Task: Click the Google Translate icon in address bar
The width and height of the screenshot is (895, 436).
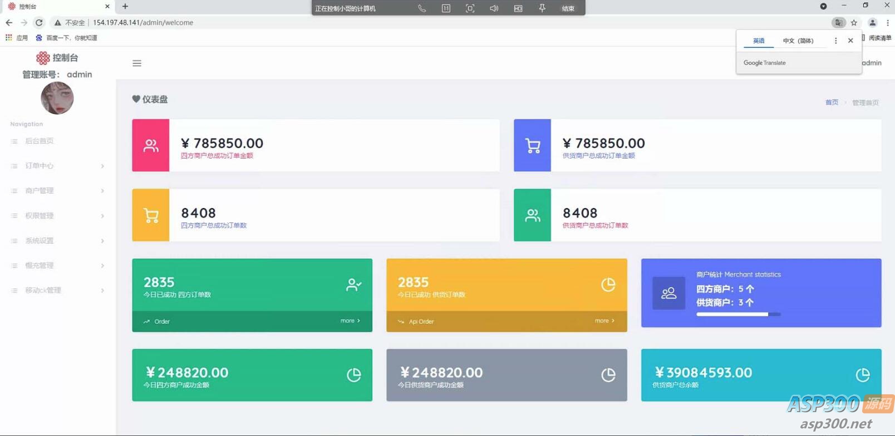Action: (838, 23)
